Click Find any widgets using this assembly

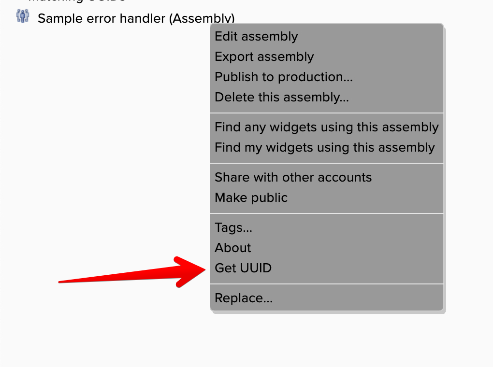tap(326, 127)
